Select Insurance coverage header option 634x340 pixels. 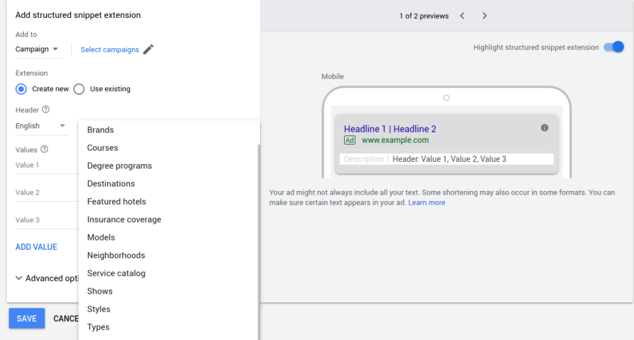124,219
